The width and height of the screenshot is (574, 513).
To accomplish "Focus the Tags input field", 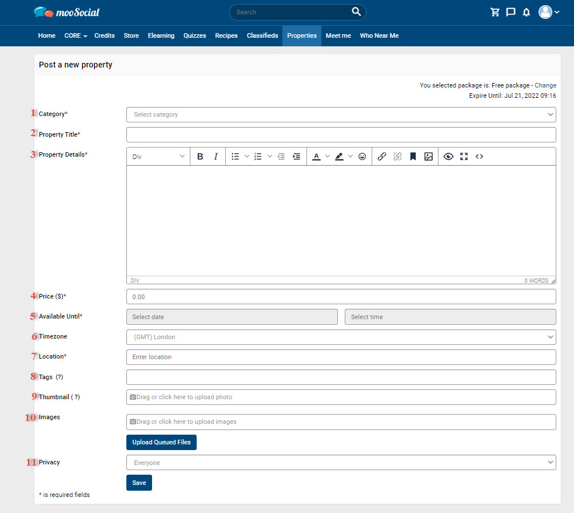I will (x=341, y=377).
